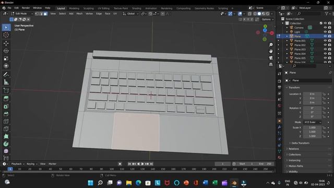This screenshot has width=334, height=188.
Task: Switch orthographic/perspective grid icon
Action: pos(271,64)
